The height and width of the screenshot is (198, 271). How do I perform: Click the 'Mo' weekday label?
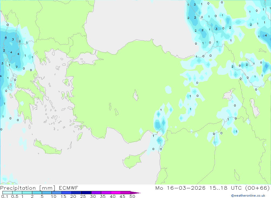coord(159,188)
